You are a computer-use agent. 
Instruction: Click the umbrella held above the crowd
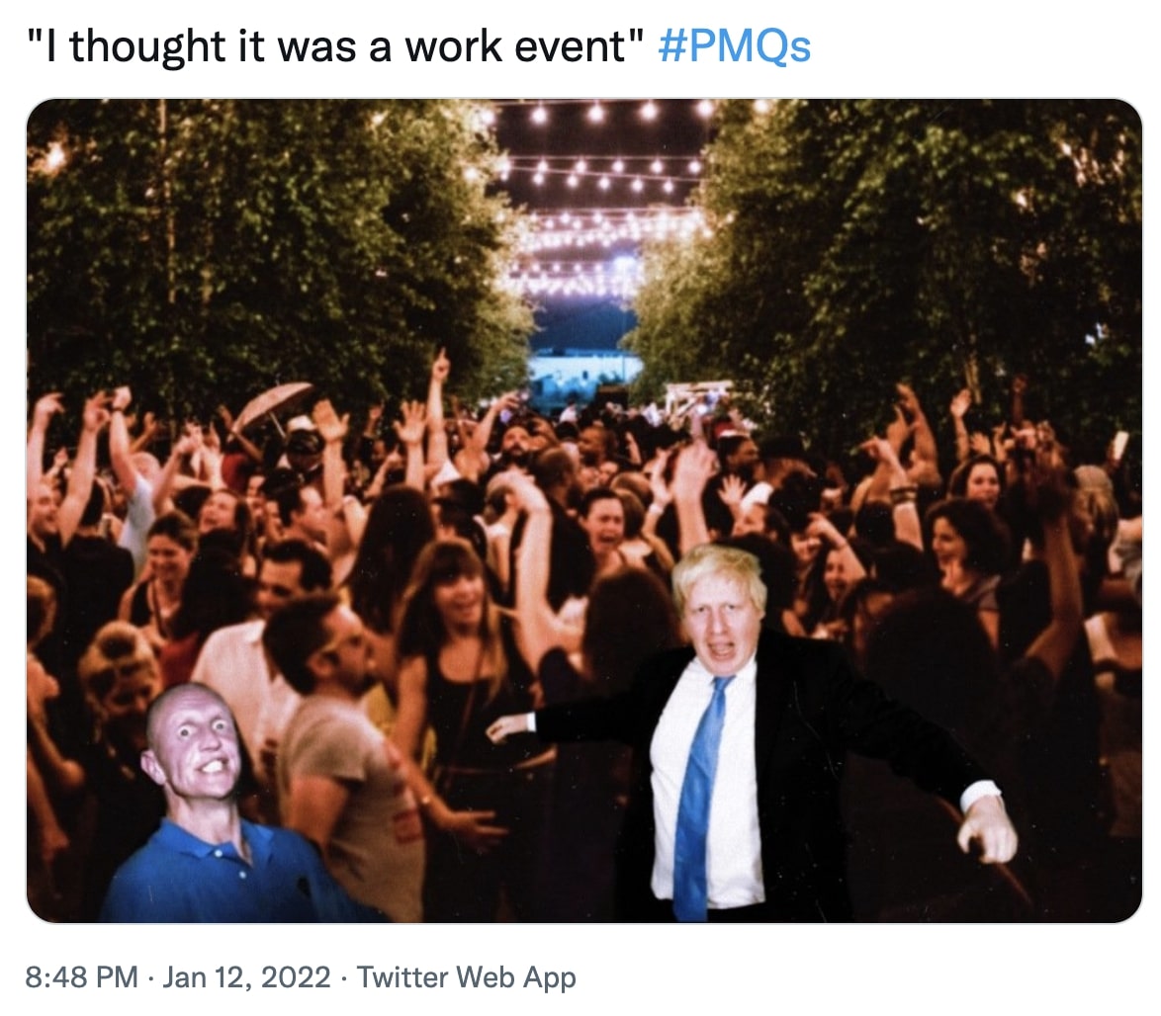point(274,403)
